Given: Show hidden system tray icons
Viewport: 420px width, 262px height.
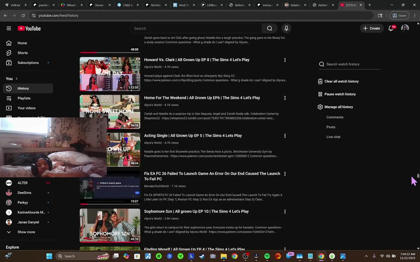Looking at the screenshot, I should [366, 256].
